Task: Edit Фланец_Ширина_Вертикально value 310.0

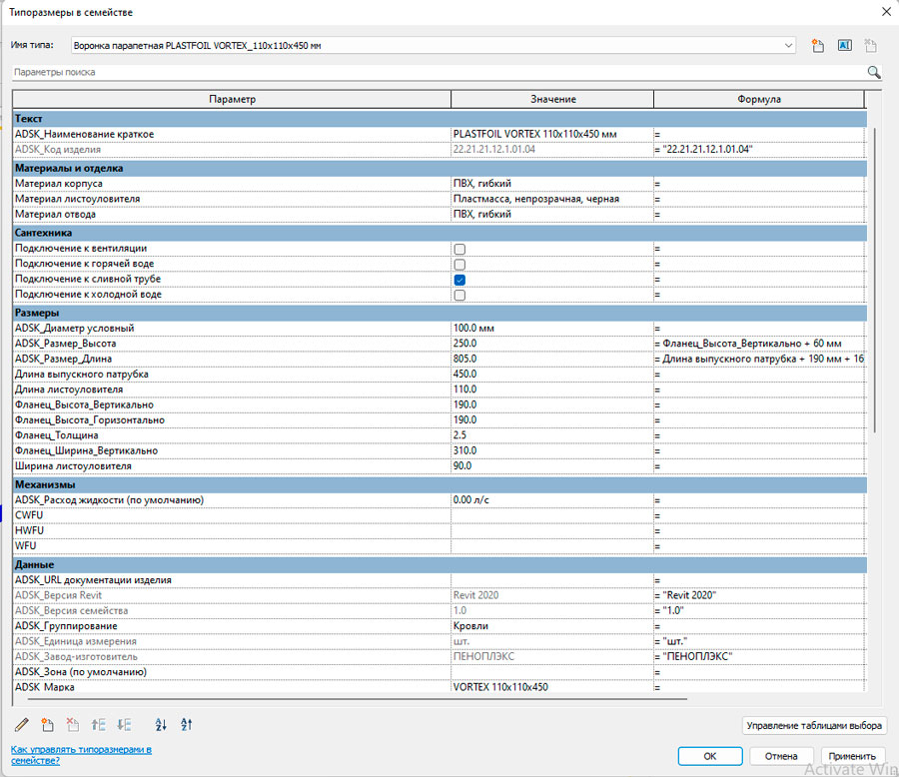Action: click(552, 450)
